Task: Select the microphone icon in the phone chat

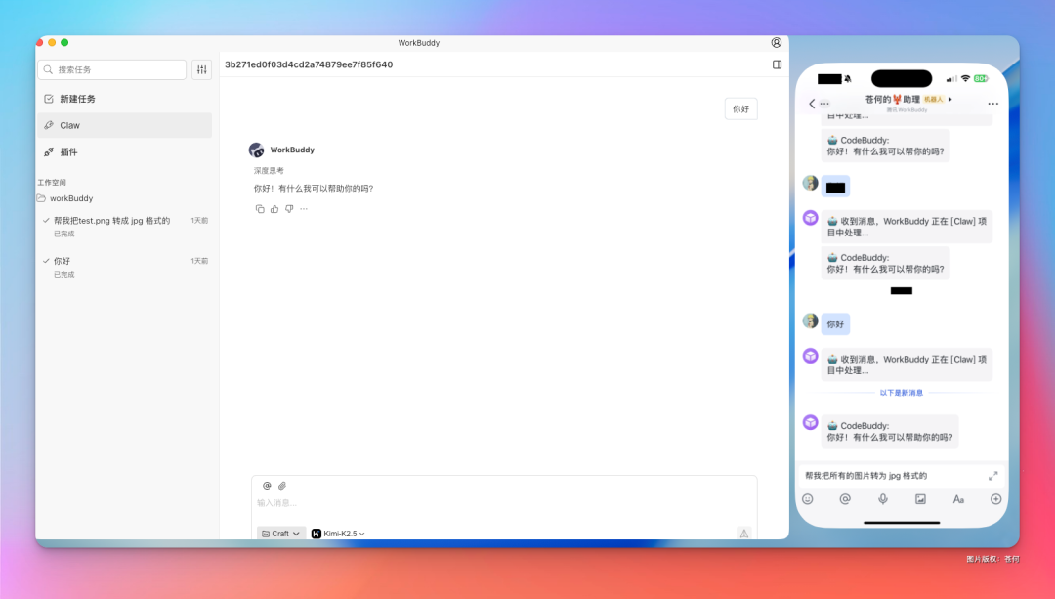Action: click(883, 499)
